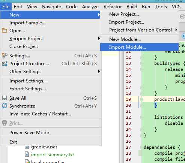Viewport: 185px width, 163px height.
Task: Open the Run menu
Action: pos(146,7)
